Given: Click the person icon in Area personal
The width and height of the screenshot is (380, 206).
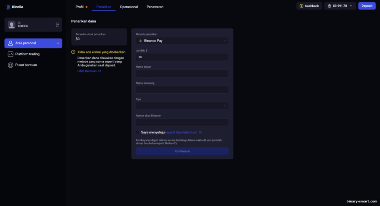Looking at the screenshot, I should [10, 43].
